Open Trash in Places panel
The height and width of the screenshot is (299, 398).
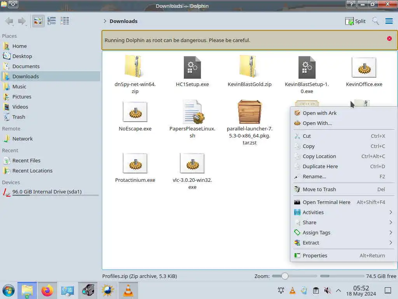point(50,117)
